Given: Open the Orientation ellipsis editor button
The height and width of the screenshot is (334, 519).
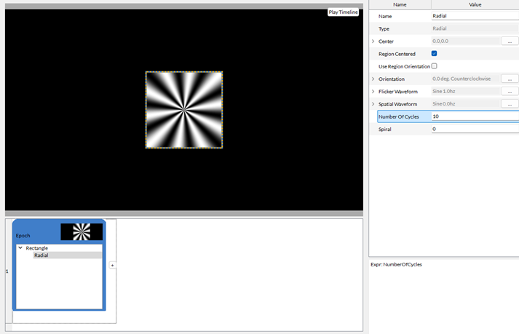Looking at the screenshot, I should (510, 79).
